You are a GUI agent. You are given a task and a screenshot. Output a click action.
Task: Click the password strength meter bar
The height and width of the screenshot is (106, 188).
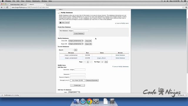click(x=78, y=80)
